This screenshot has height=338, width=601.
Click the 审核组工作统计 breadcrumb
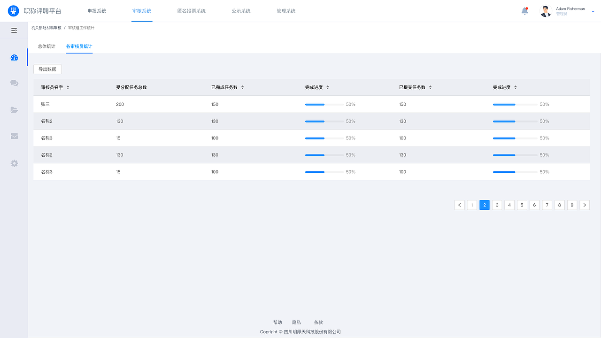tap(81, 28)
